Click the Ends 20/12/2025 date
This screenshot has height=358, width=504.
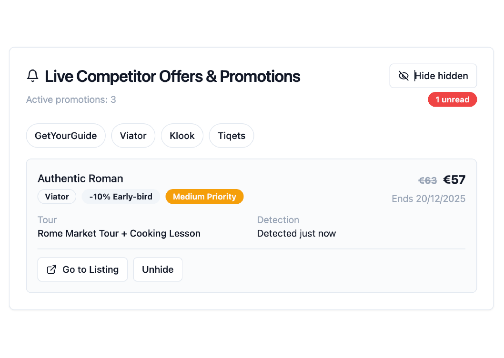click(428, 199)
